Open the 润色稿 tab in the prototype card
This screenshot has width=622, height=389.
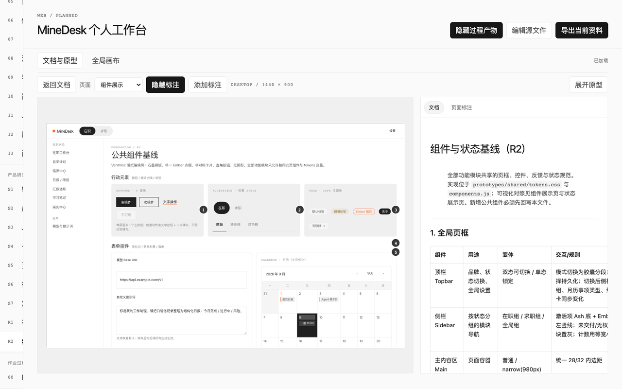click(x=253, y=225)
